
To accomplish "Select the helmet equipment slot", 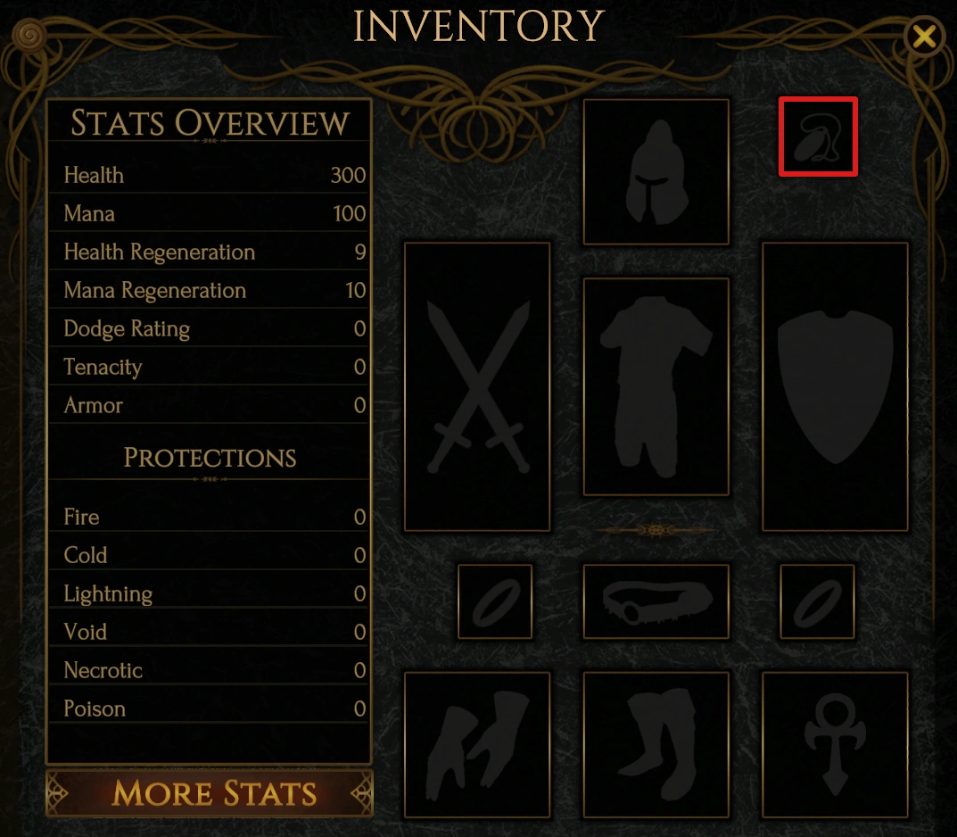I will point(656,171).
